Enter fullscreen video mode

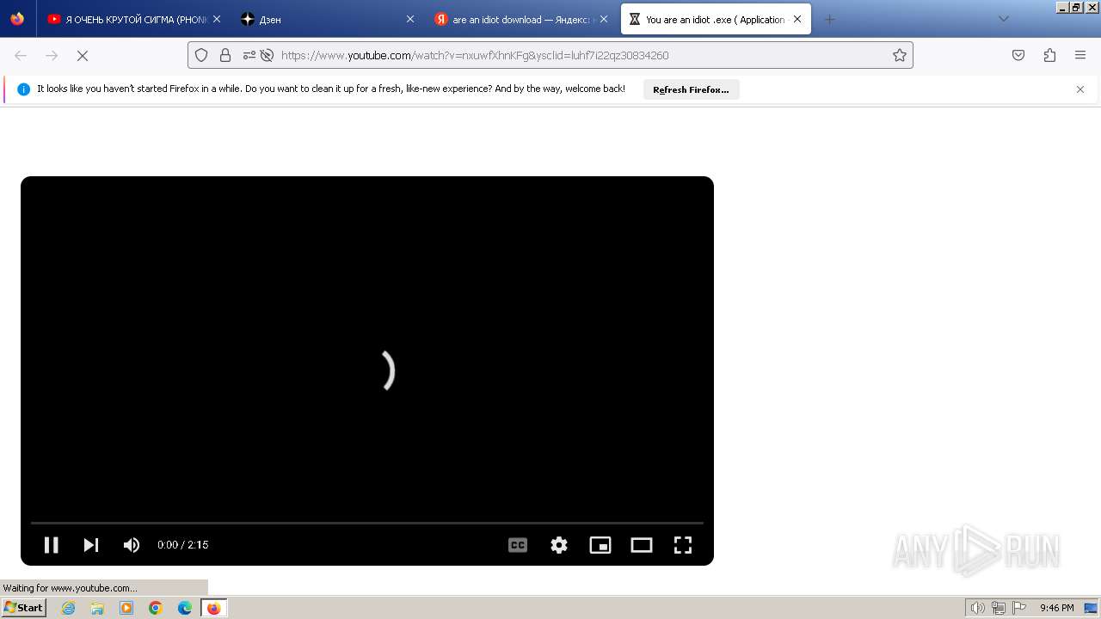683,545
